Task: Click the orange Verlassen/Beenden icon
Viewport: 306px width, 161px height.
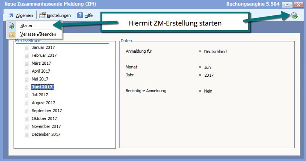Action: click(11, 34)
